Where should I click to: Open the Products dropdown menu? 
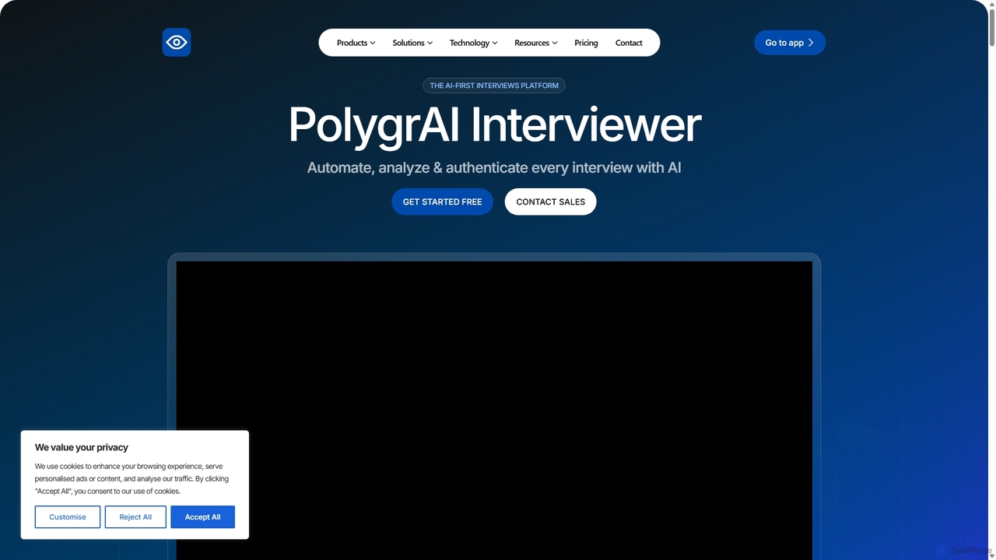[x=356, y=43]
